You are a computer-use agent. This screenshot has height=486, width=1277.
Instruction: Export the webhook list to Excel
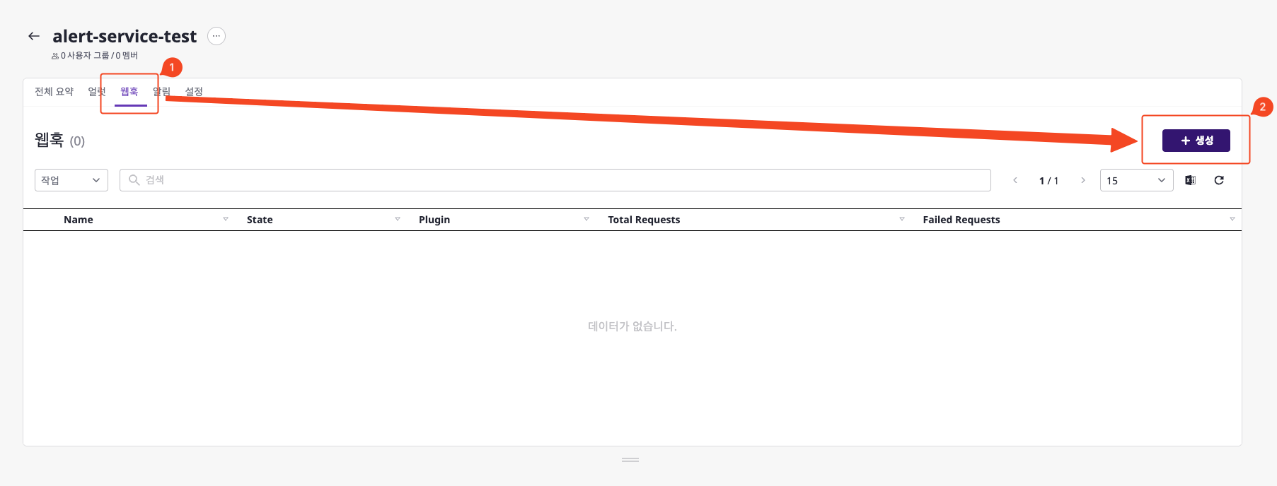(1190, 180)
